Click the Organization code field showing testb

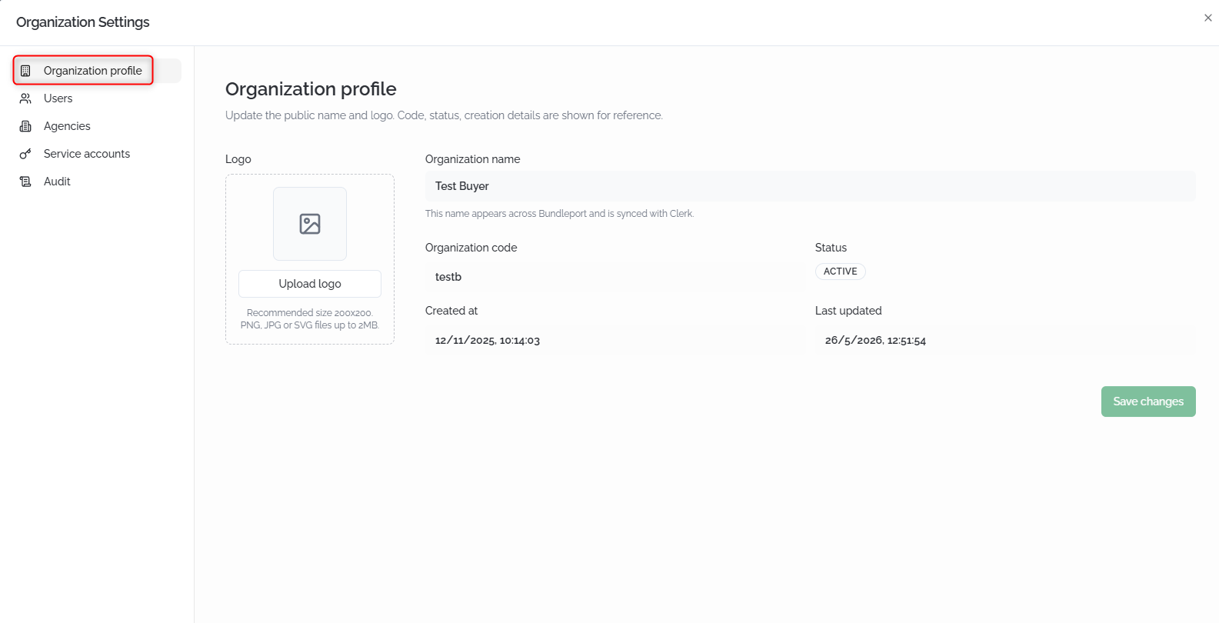pyautogui.click(x=615, y=277)
